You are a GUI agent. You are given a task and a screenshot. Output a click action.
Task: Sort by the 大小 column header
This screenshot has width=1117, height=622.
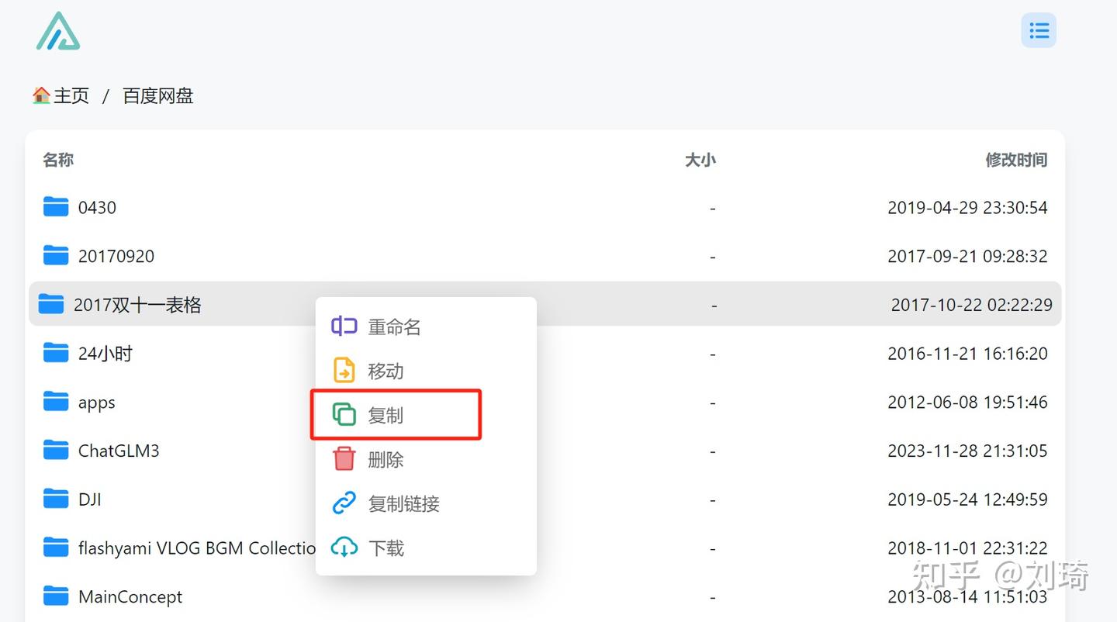(700, 160)
